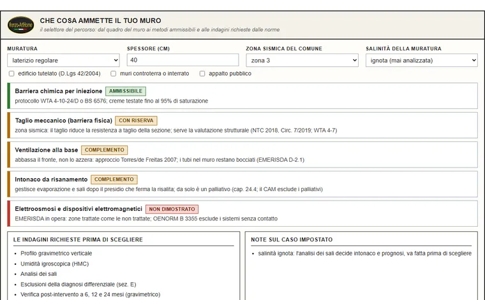Click the AMMISSIBILE badge

[126, 91]
